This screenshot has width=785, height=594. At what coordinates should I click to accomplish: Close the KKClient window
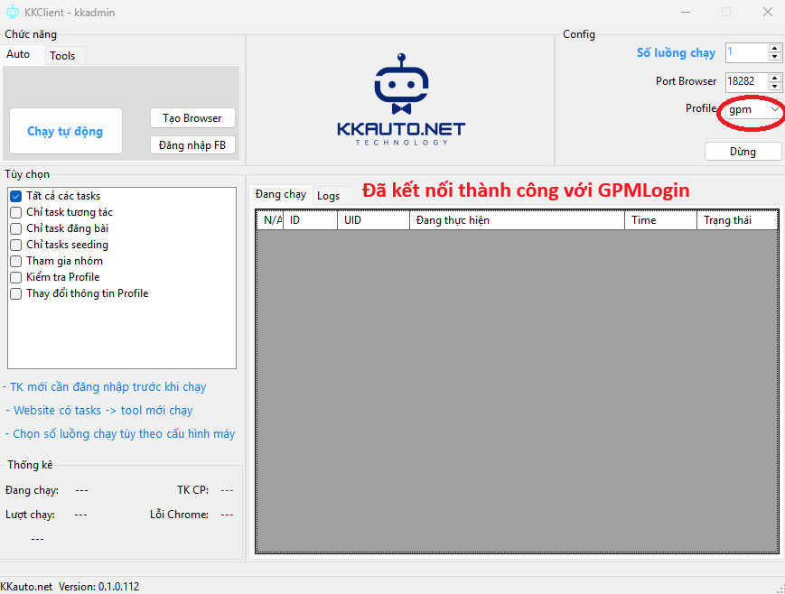tap(768, 12)
